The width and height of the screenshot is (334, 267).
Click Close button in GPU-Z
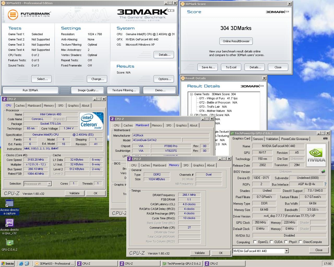[x=319, y=250]
